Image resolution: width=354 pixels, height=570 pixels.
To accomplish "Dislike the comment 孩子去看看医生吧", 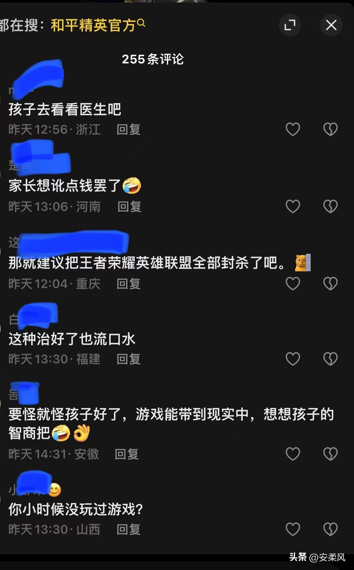I will [x=330, y=129].
